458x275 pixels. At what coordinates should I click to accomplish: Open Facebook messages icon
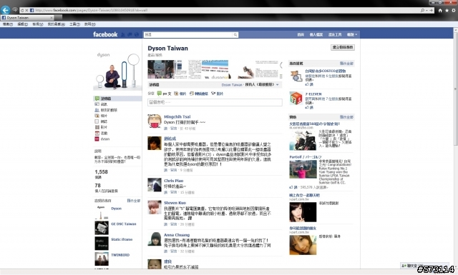[x=130, y=34]
